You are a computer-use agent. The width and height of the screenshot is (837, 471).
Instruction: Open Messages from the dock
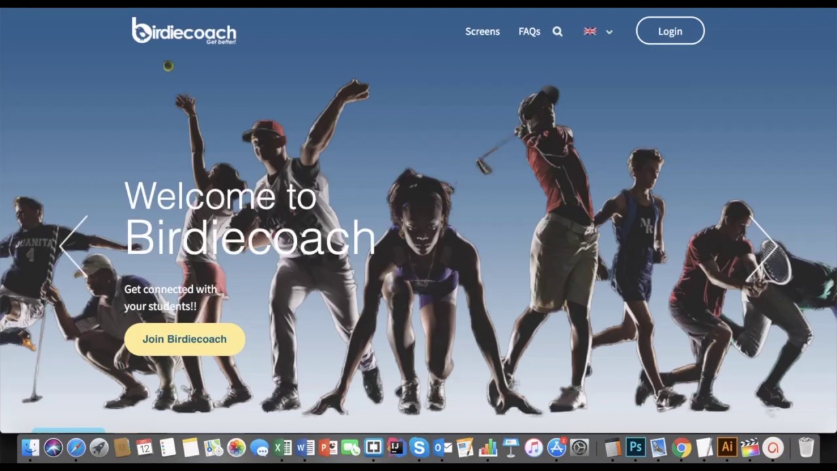coord(260,447)
